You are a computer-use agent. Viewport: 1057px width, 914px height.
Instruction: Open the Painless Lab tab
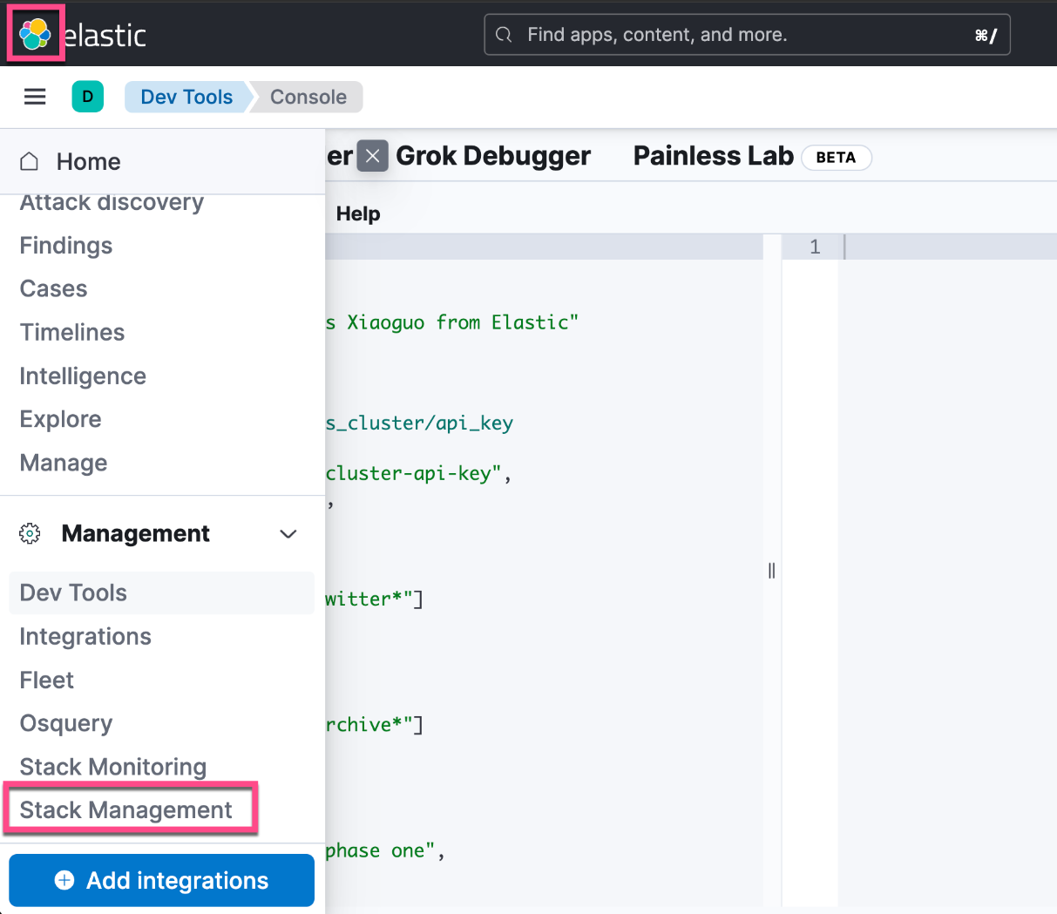click(713, 156)
